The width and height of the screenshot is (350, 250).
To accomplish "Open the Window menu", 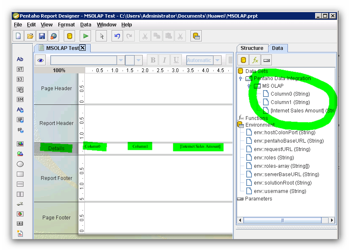I will 107,25.
